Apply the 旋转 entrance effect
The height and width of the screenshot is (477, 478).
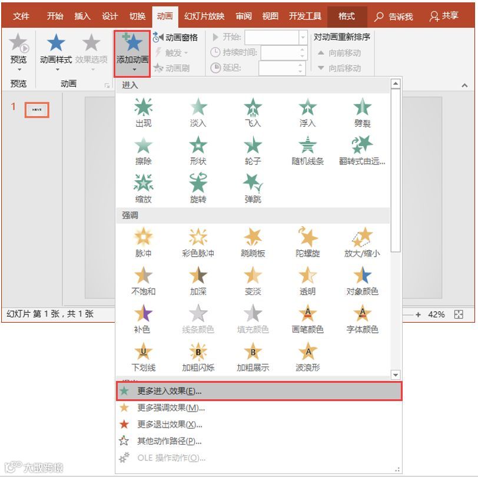(x=198, y=188)
